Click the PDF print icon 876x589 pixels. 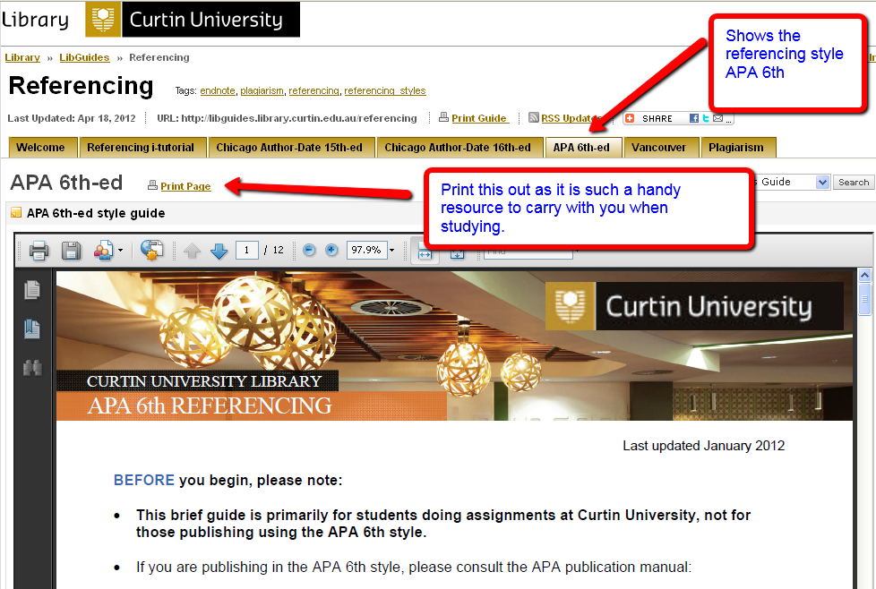(x=39, y=251)
